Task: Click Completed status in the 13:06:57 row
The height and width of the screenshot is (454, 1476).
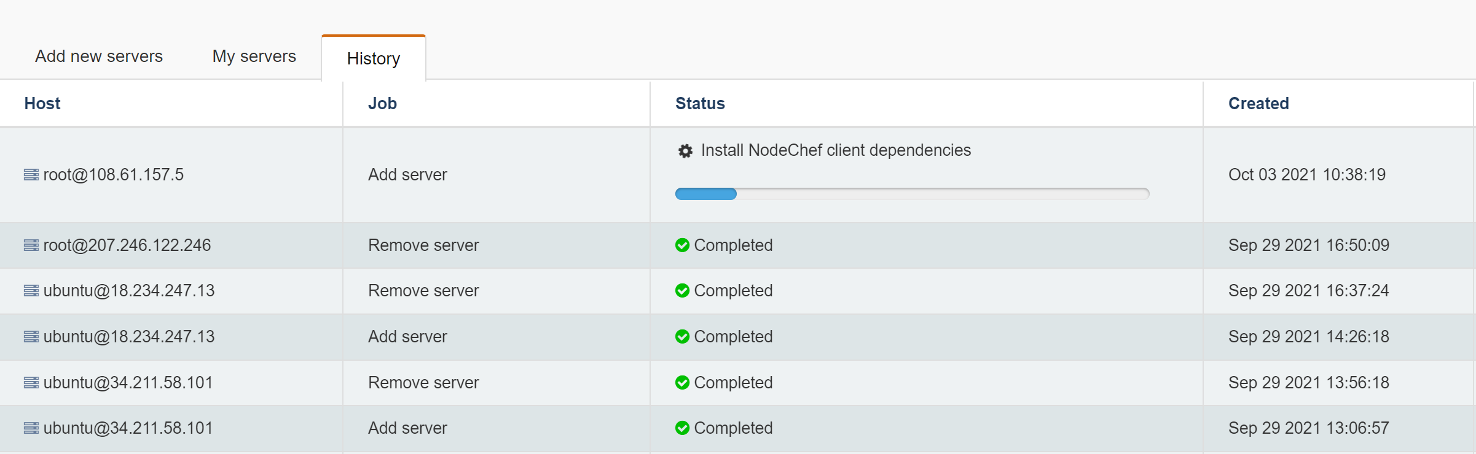Action: tap(733, 428)
